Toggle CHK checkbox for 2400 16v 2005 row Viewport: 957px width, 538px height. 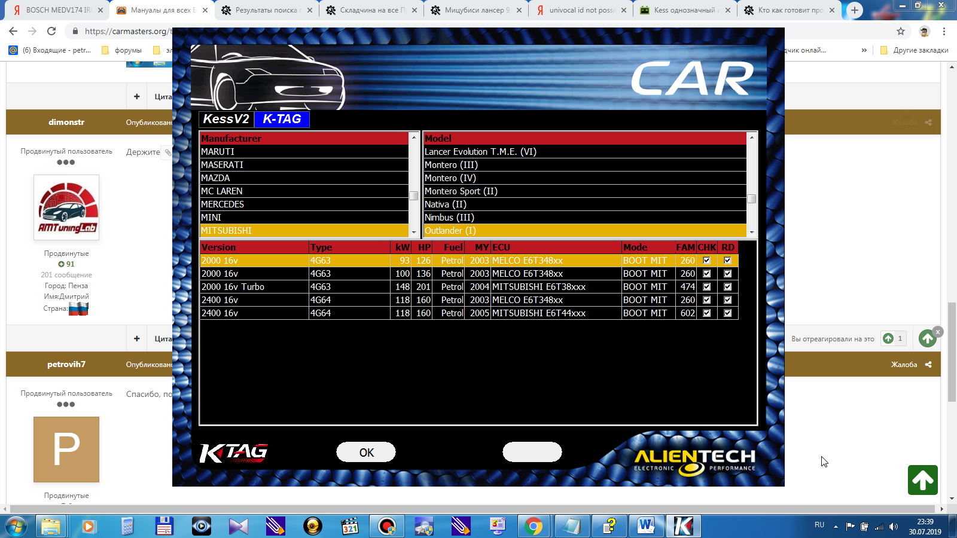(x=706, y=313)
